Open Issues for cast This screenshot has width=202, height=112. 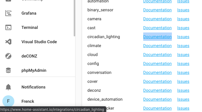tap(183, 28)
